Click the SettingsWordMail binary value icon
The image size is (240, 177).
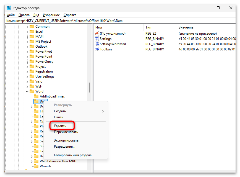[97, 44]
